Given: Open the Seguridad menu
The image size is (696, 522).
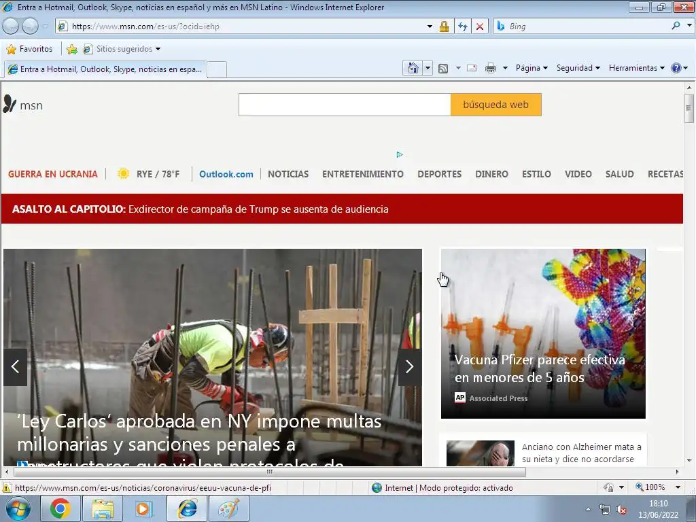Looking at the screenshot, I should tap(578, 68).
